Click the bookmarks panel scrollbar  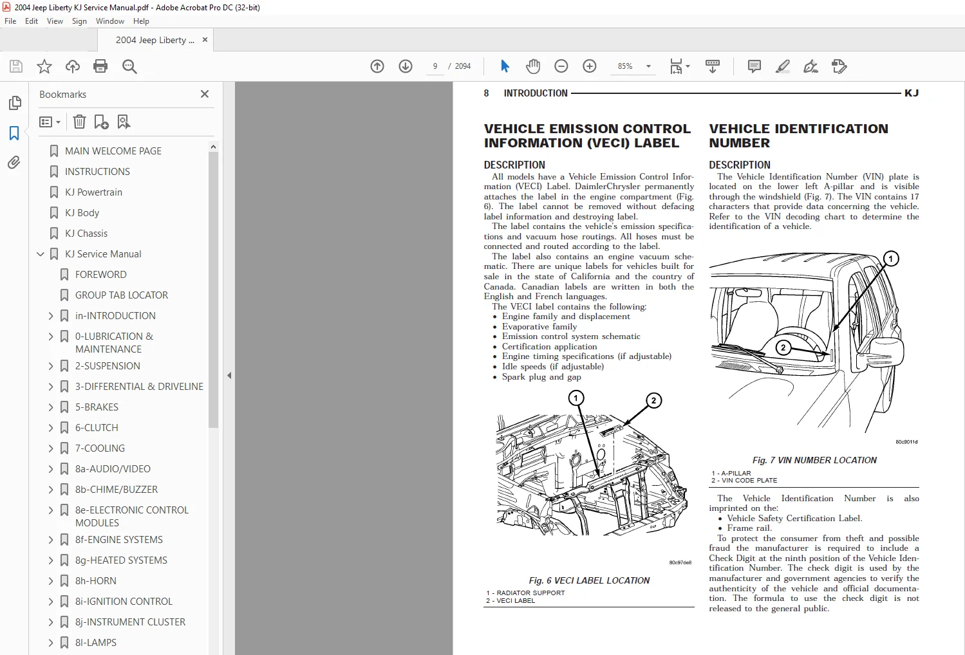(214, 290)
